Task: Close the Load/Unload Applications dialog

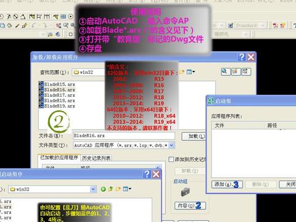Action: coord(251,57)
